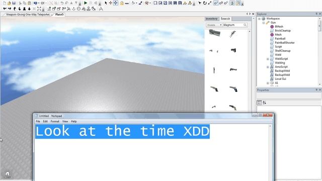This screenshot has width=322, height=181.
Task: Close the Explorer panel
Action: (320, 14)
